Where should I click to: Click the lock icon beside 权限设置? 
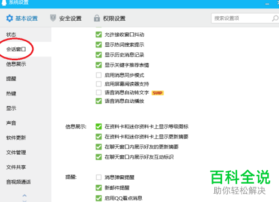coord(97,18)
